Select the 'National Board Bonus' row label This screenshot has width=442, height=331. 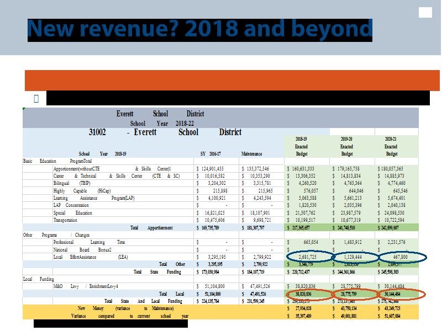coord(82,250)
